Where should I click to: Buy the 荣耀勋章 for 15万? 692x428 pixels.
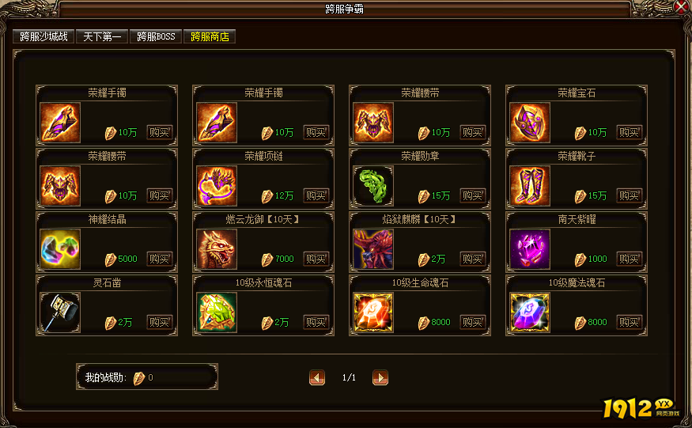472,195
